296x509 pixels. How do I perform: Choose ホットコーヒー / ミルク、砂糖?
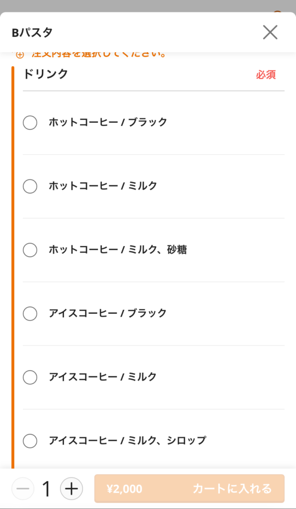click(30, 250)
